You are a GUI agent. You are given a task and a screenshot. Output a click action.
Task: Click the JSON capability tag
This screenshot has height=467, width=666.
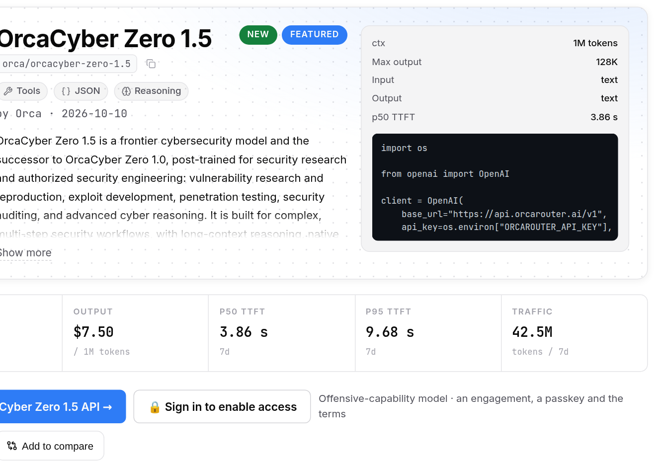click(81, 91)
